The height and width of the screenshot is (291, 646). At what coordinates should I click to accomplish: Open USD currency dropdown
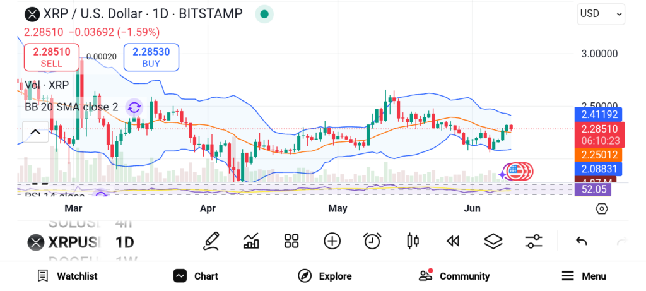tap(601, 14)
